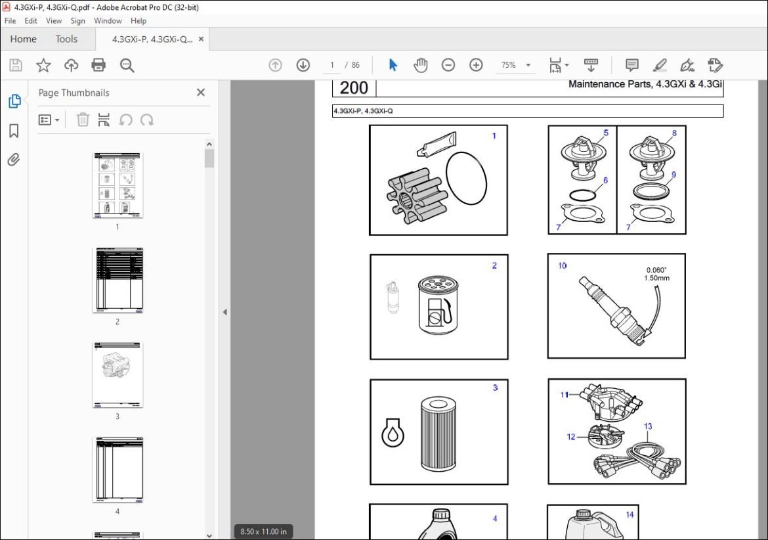This screenshot has width=768, height=540.
Task: Click the thumbnail panel scroll down arrow
Action: 209,535
